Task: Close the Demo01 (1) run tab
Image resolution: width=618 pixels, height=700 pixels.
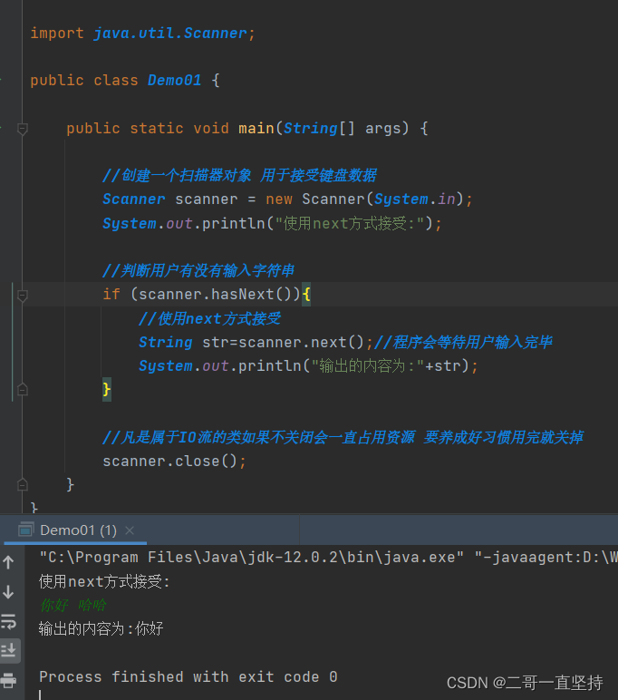Action: [130, 530]
